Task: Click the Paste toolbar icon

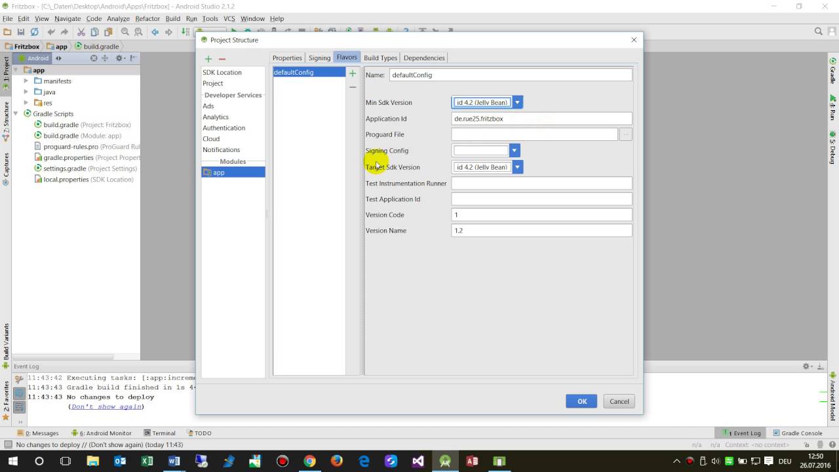Action: click(x=107, y=31)
